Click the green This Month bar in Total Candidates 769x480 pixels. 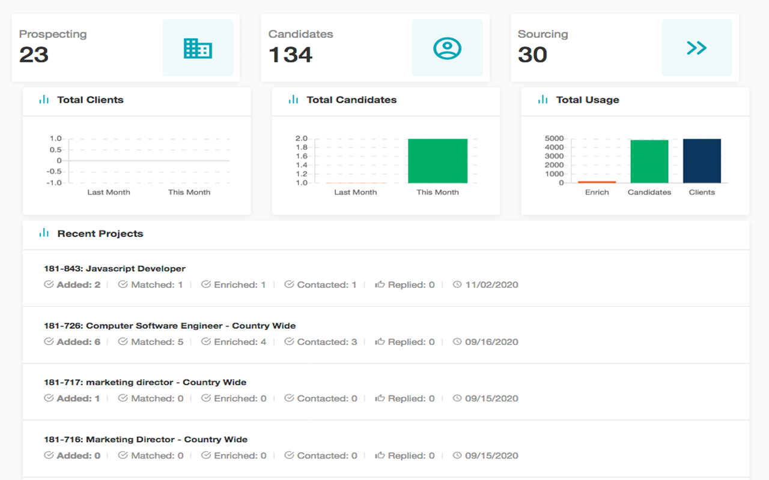[x=437, y=161]
